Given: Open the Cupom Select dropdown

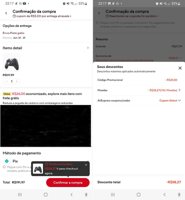Looking at the screenshot, I should (170, 101).
